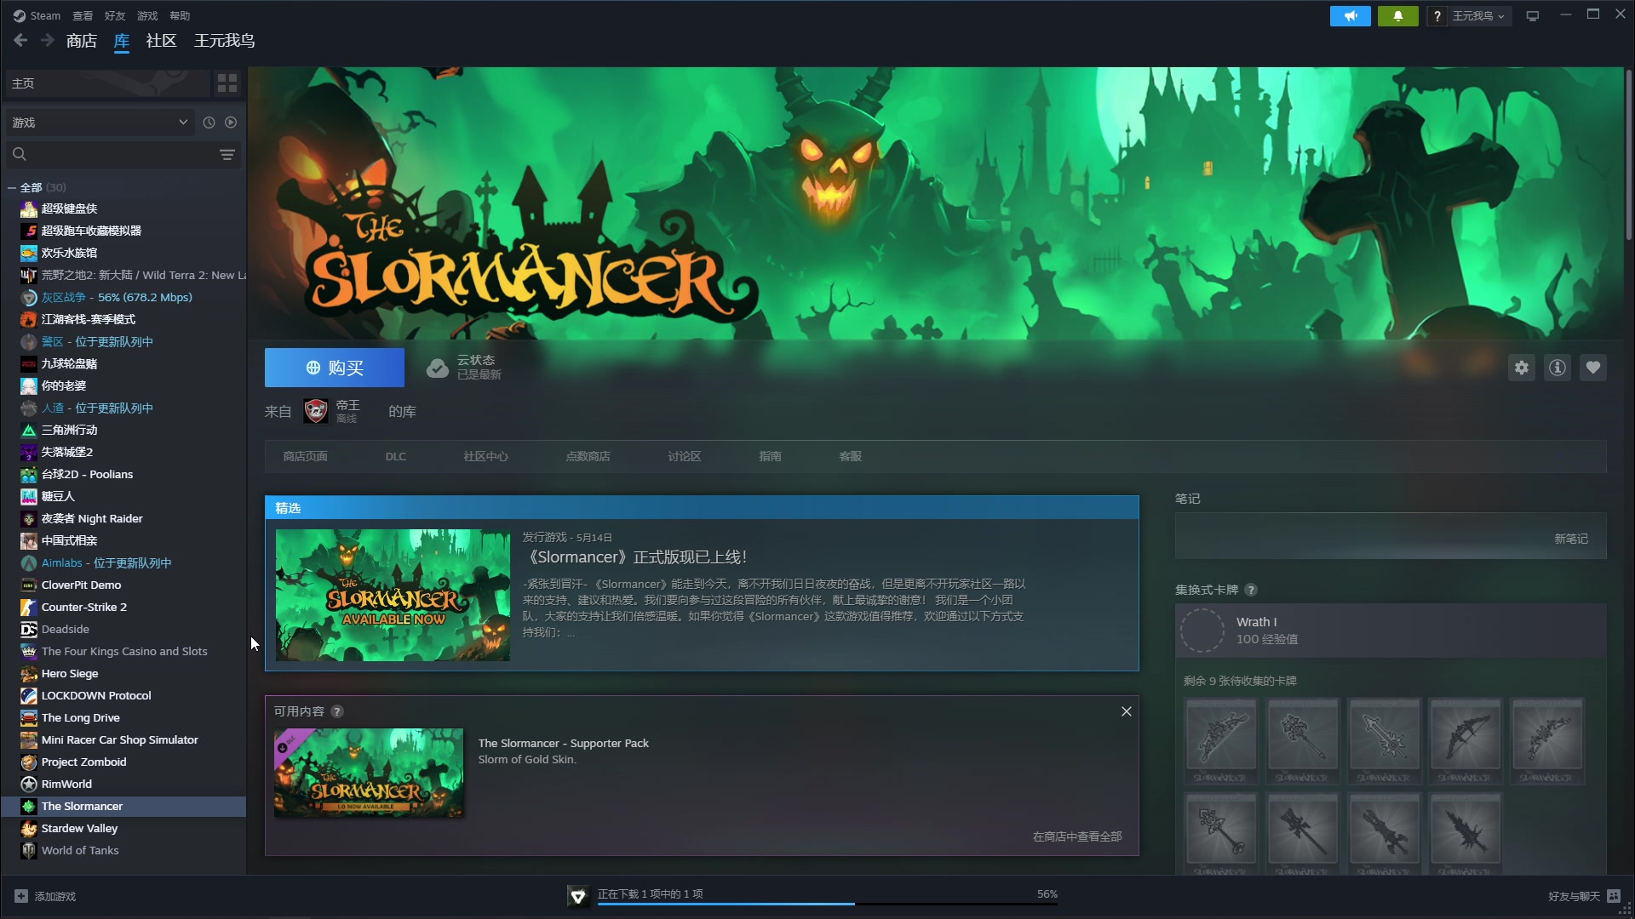The image size is (1635, 919).
Task: Close the 可用内容 panel
Action: [1127, 711]
